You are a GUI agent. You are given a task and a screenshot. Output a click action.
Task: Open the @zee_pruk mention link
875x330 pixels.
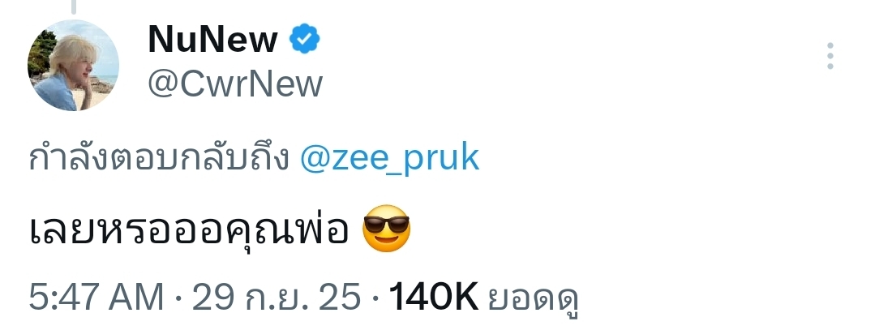[389, 158]
